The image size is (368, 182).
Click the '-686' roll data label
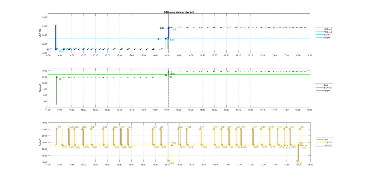pos(117,147)
